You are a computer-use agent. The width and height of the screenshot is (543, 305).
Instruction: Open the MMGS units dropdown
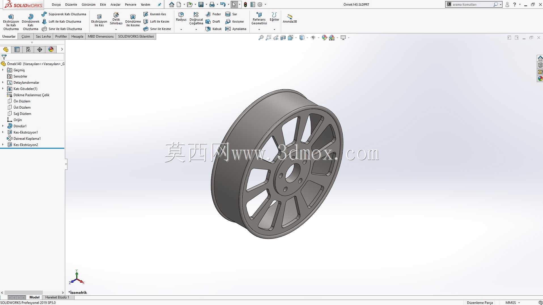[x=513, y=302]
